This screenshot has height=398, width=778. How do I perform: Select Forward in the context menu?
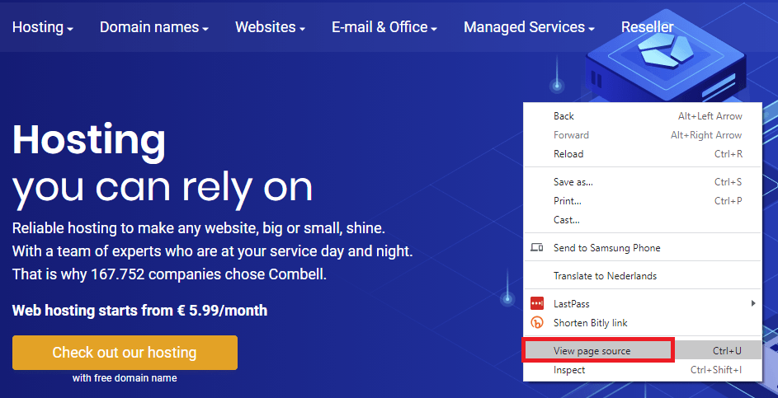643,135
